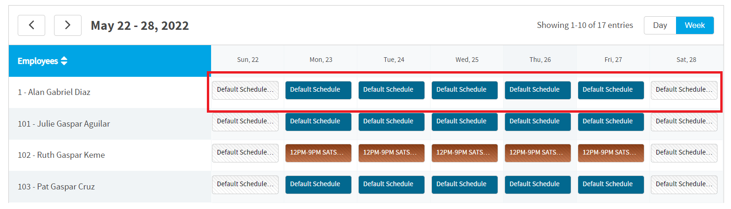Switch to Day view
The width and height of the screenshot is (731, 209).
660,25
